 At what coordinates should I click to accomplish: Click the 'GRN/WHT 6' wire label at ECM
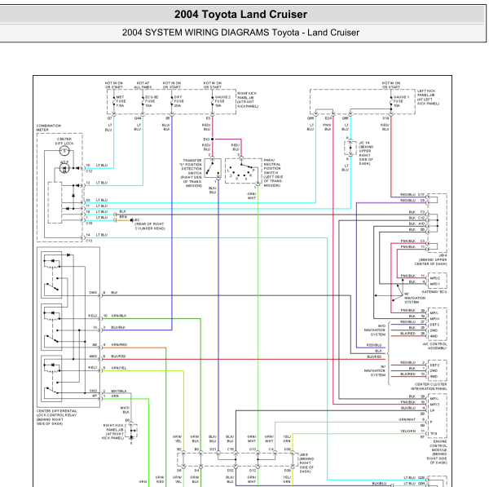pyautogui.click(x=412, y=420)
